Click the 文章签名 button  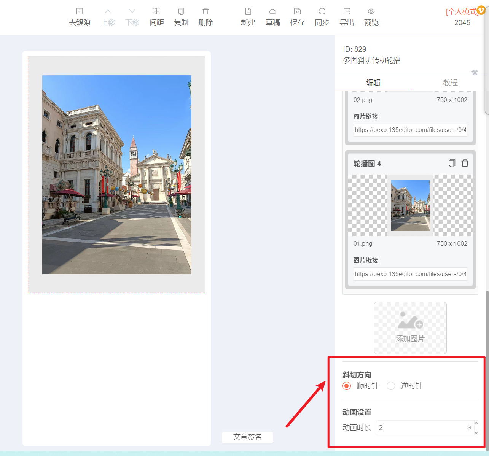pyautogui.click(x=247, y=437)
